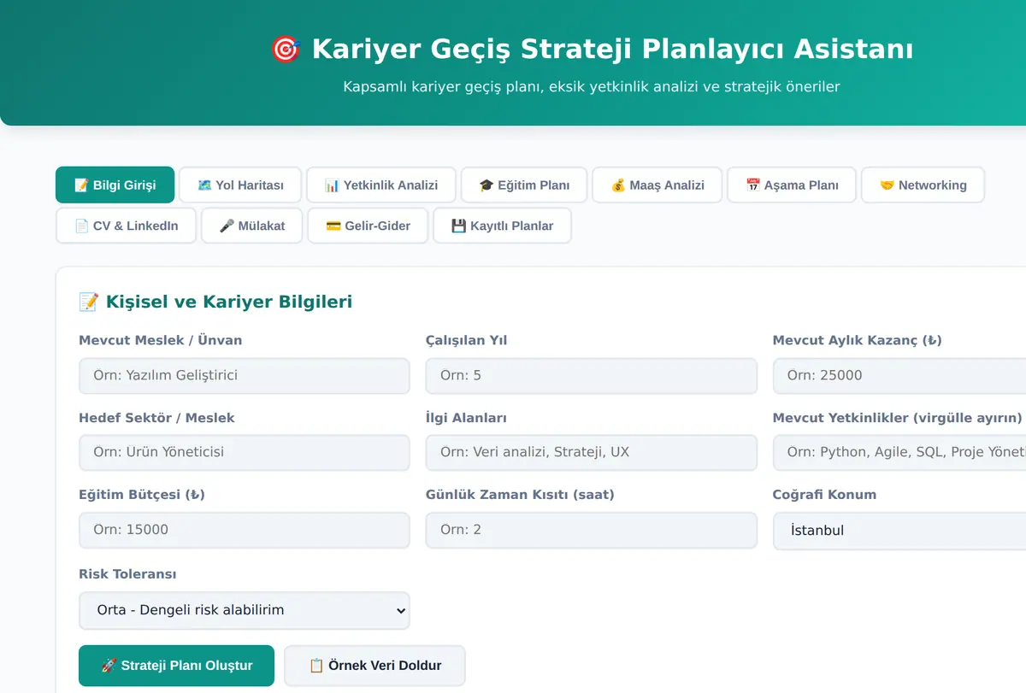Select the Mülakat tab

[x=252, y=226]
